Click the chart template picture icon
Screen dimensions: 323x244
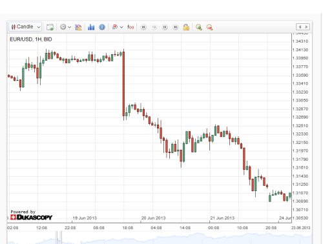click(78, 27)
